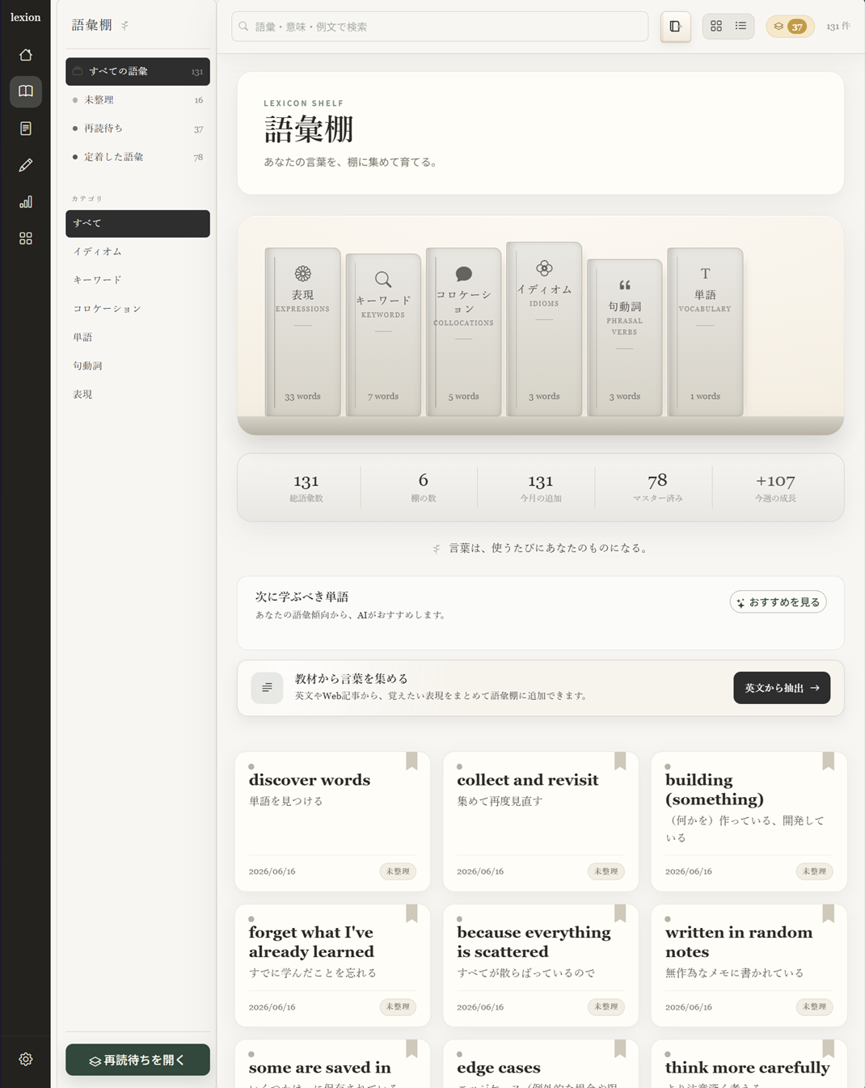
Task: Click the sprout icon beside 語彙棚 title
Action: pyautogui.click(x=124, y=26)
